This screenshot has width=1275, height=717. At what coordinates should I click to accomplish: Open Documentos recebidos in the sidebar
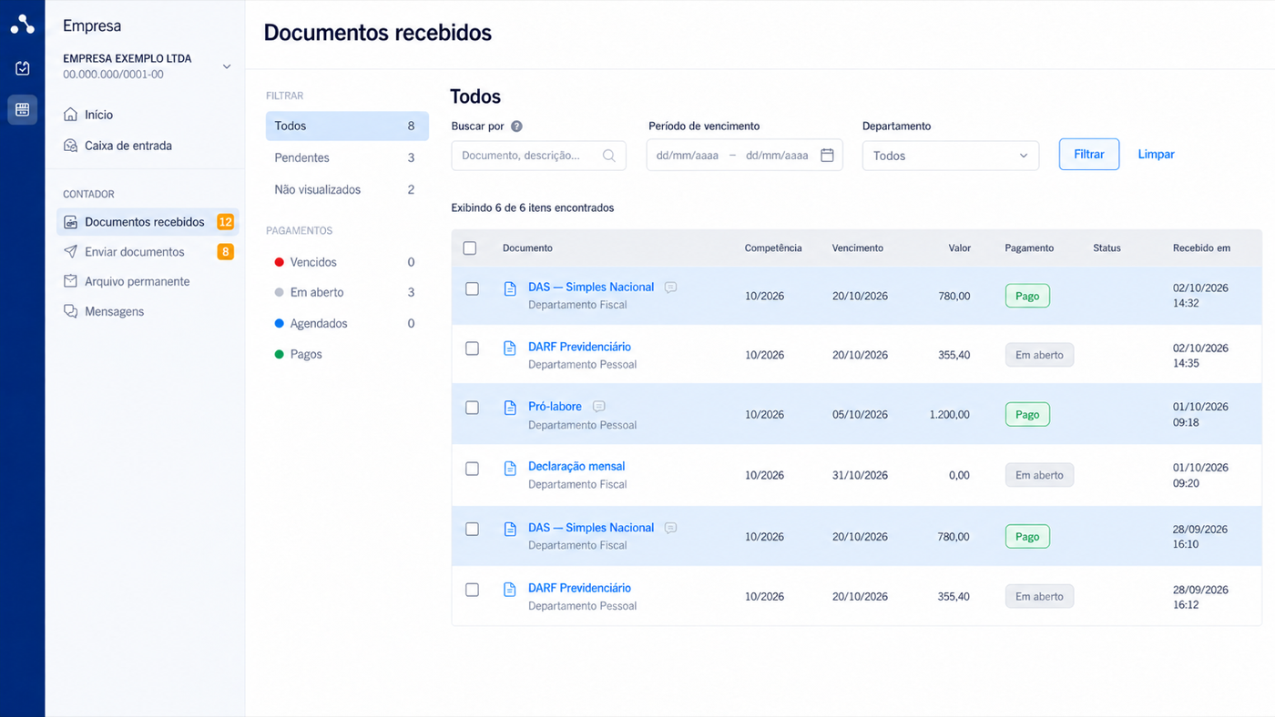coord(148,222)
